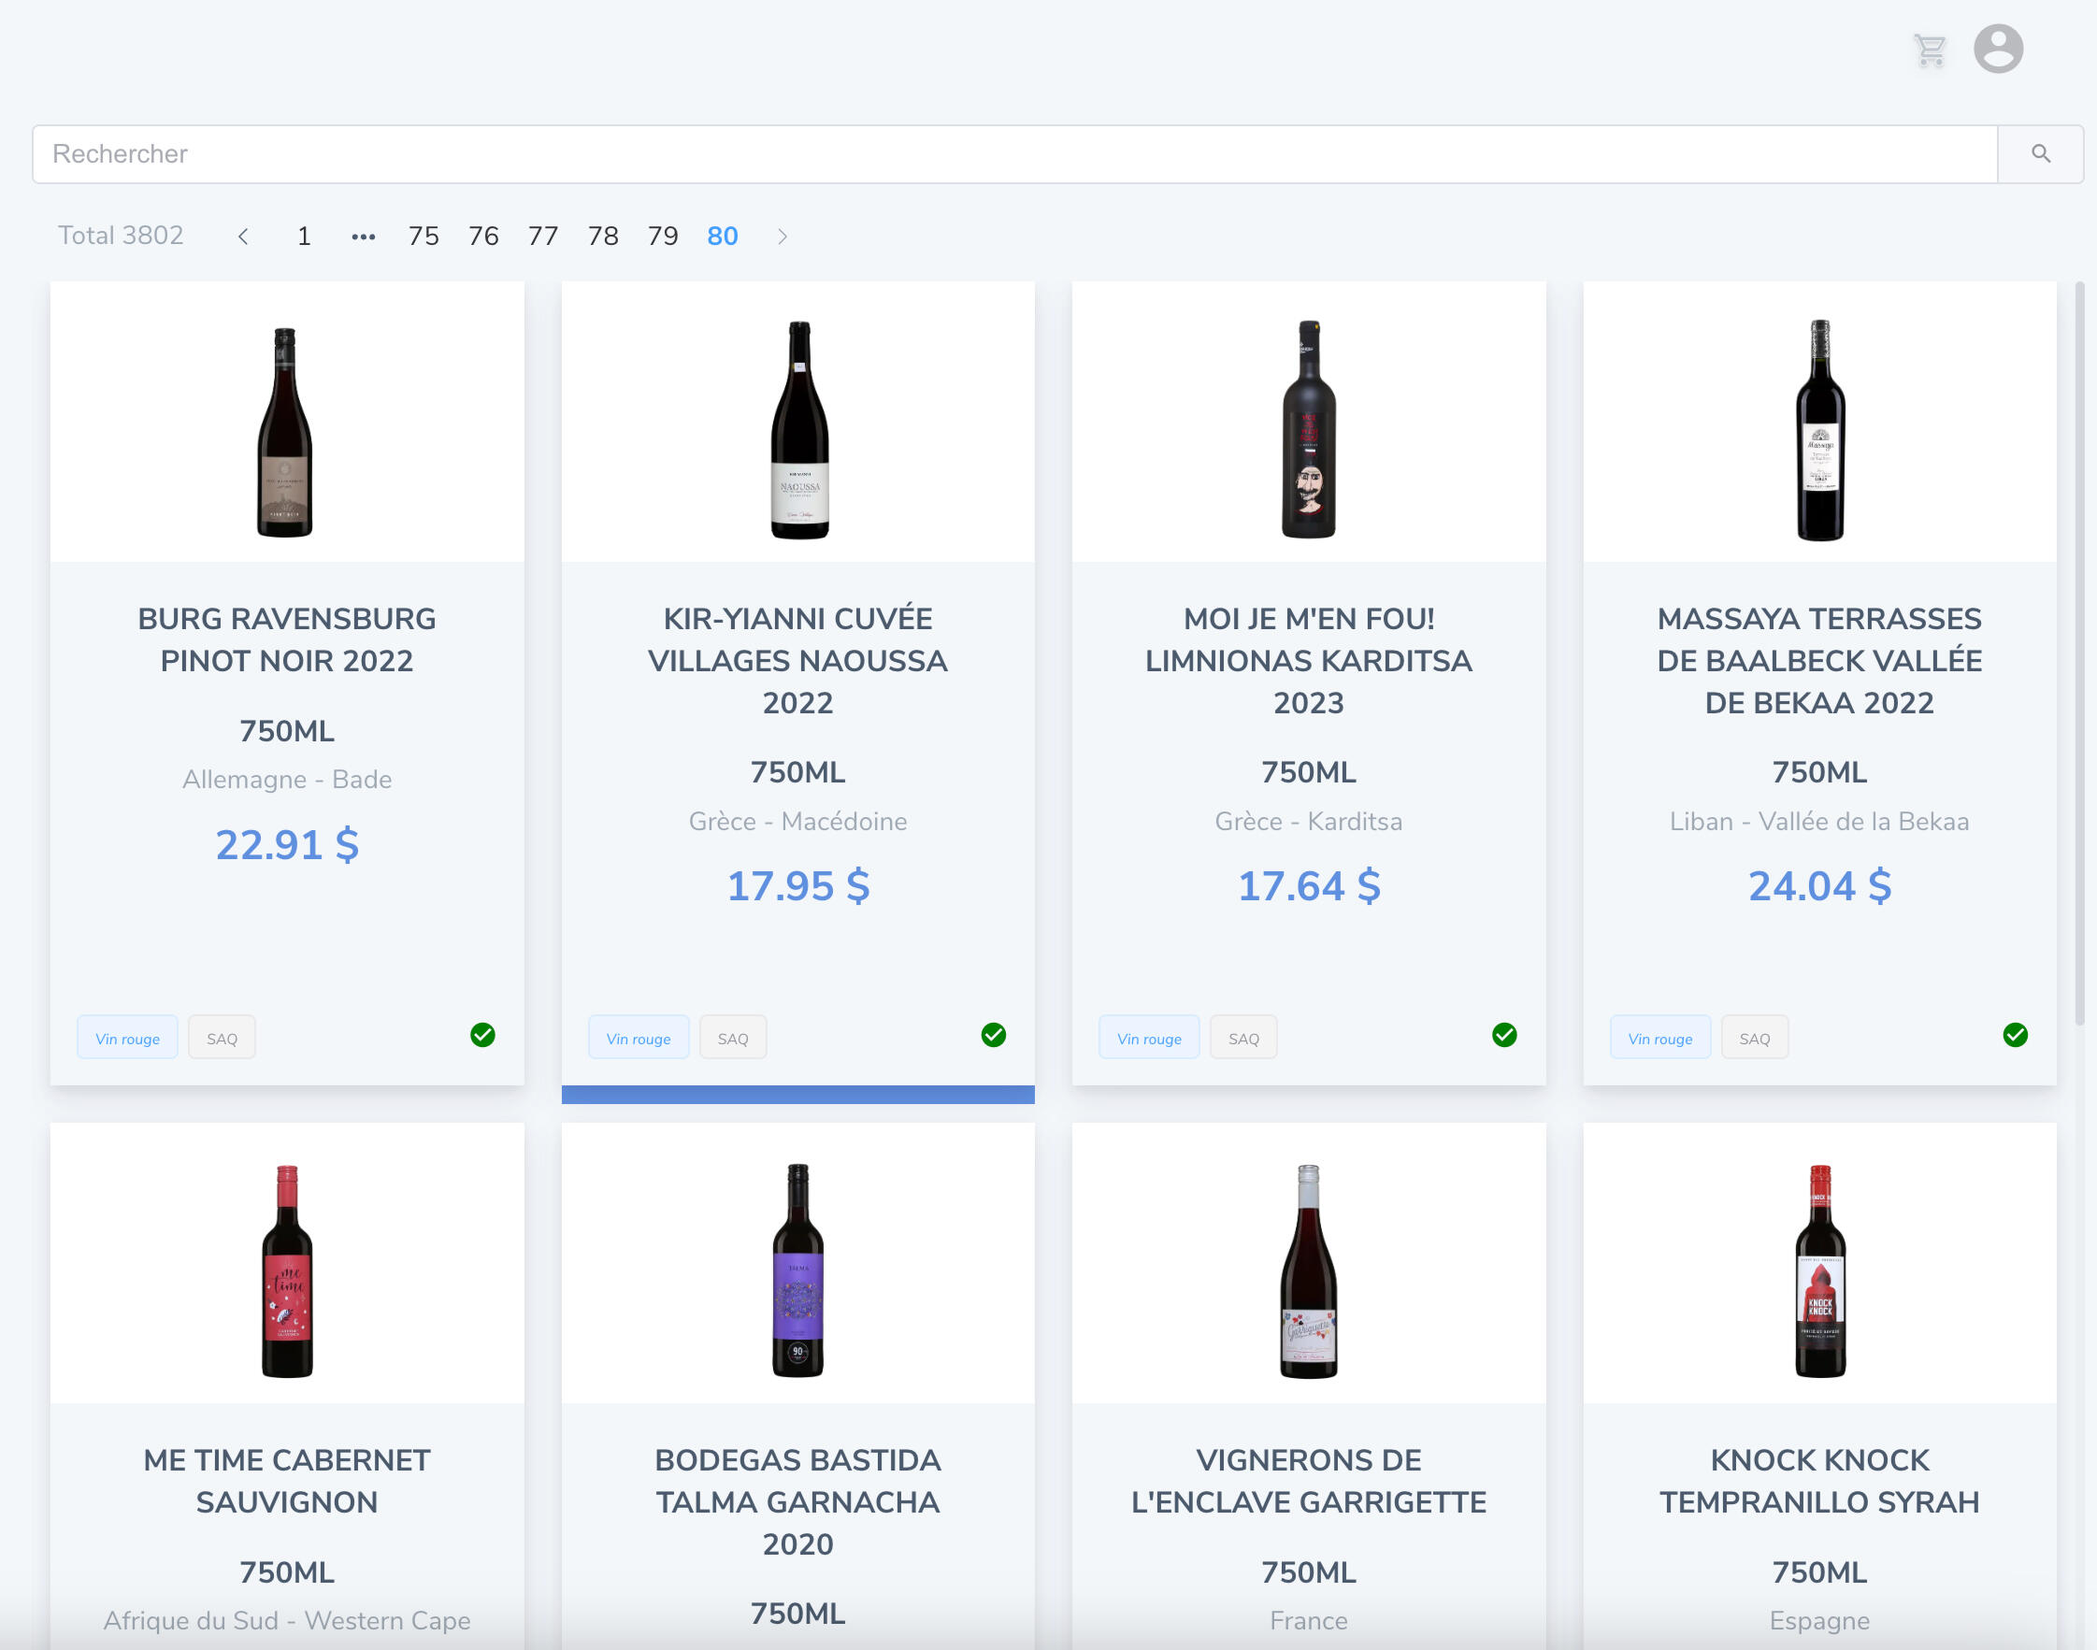
Task: Go to page 75
Action: pos(424,236)
